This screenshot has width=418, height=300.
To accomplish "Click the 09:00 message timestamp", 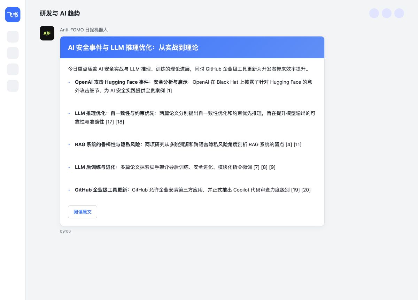I will (x=65, y=231).
